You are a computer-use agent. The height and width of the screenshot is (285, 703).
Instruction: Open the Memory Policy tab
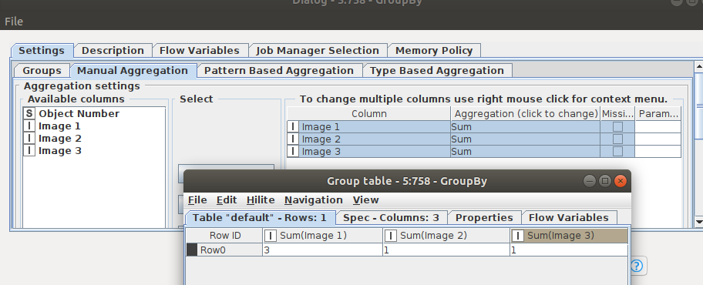tap(434, 51)
